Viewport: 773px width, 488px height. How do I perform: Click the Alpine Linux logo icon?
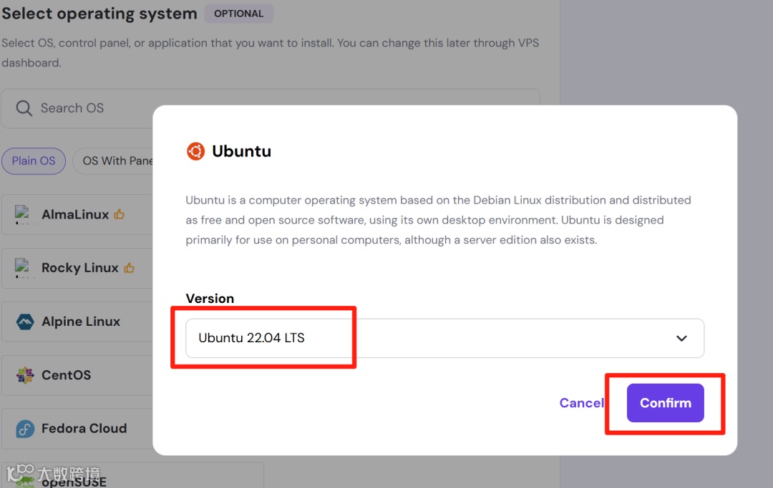tap(25, 322)
